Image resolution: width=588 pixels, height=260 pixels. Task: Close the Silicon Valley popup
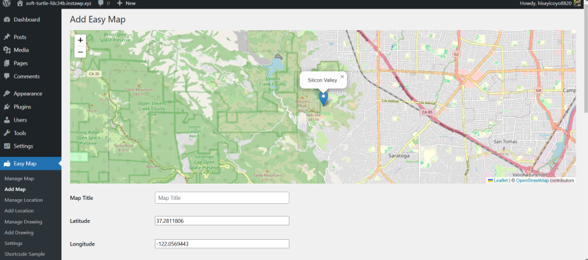[342, 76]
